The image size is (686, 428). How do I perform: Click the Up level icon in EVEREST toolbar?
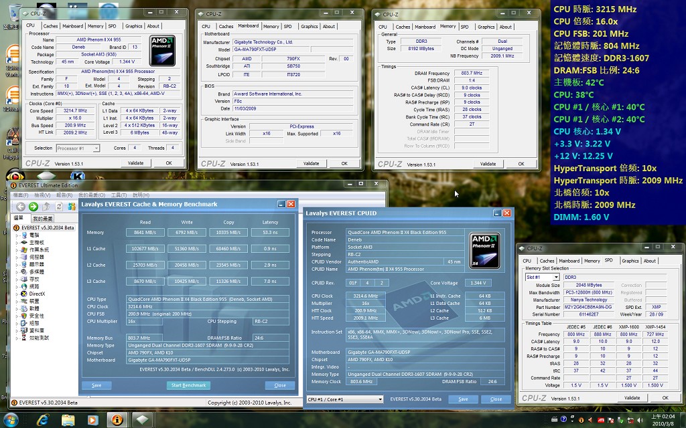(46, 207)
